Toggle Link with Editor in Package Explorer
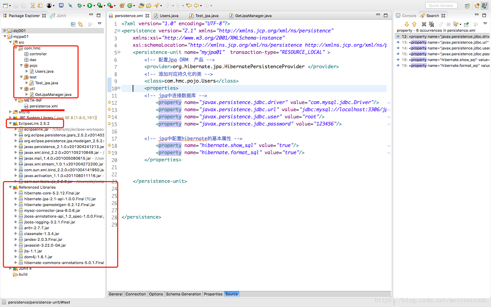Image resolution: width=491 pixels, height=307 pixels. pyautogui.click(x=80, y=24)
